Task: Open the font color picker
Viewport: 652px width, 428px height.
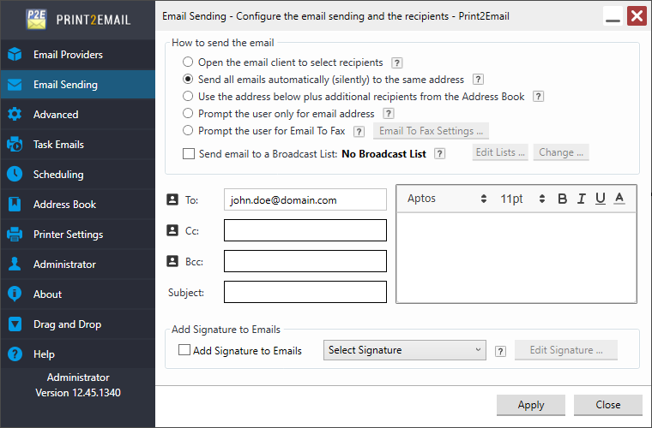Action: click(619, 199)
